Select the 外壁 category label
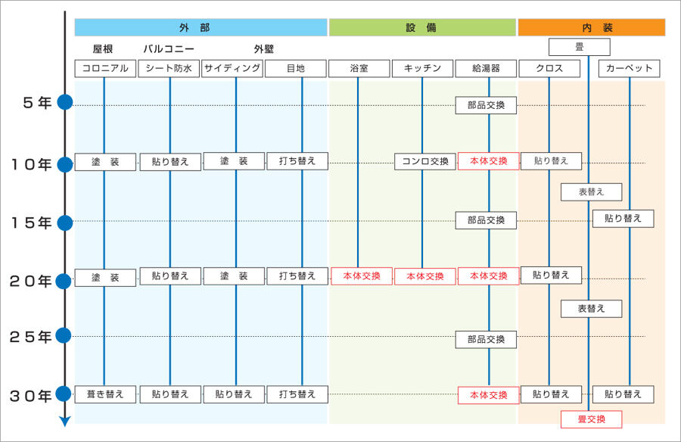This screenshot has width=681, height=442. pos(264,49)
